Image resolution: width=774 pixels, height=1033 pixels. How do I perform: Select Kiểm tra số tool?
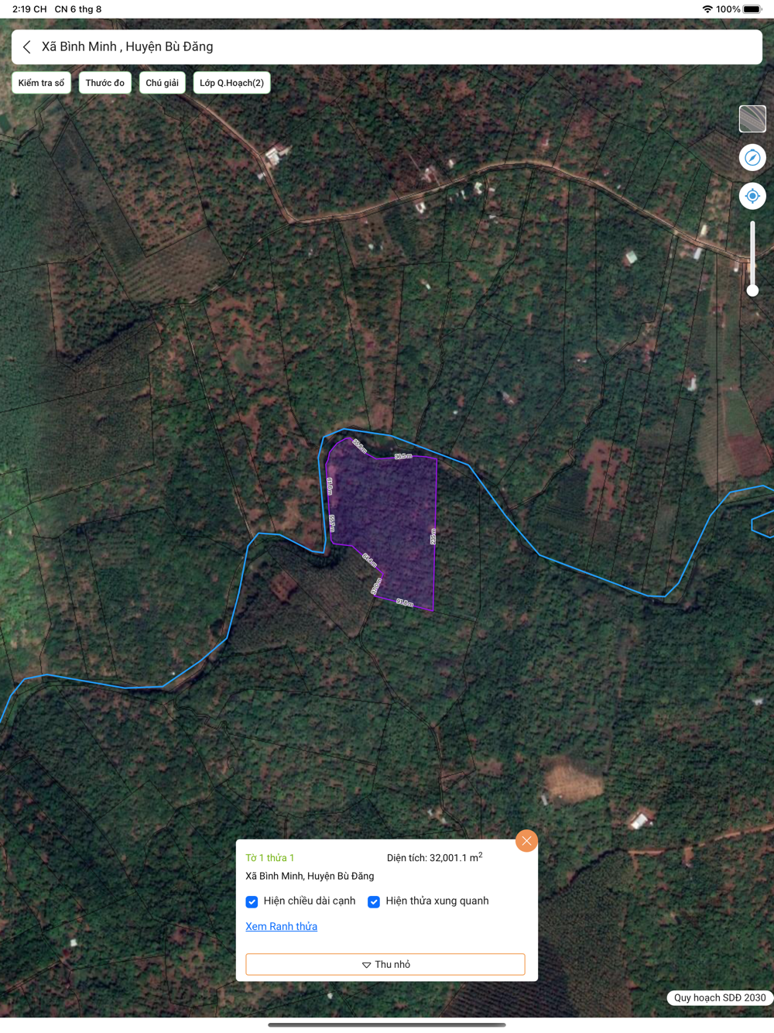41,83
